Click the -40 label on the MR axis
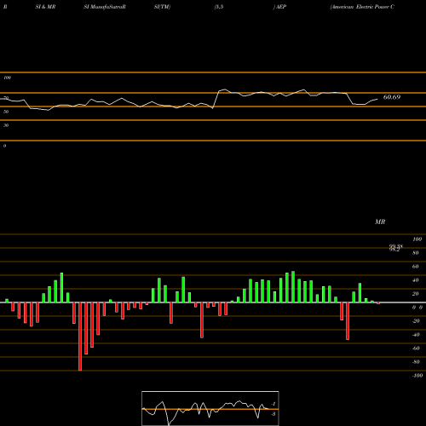426x426 pixels. 416,335
